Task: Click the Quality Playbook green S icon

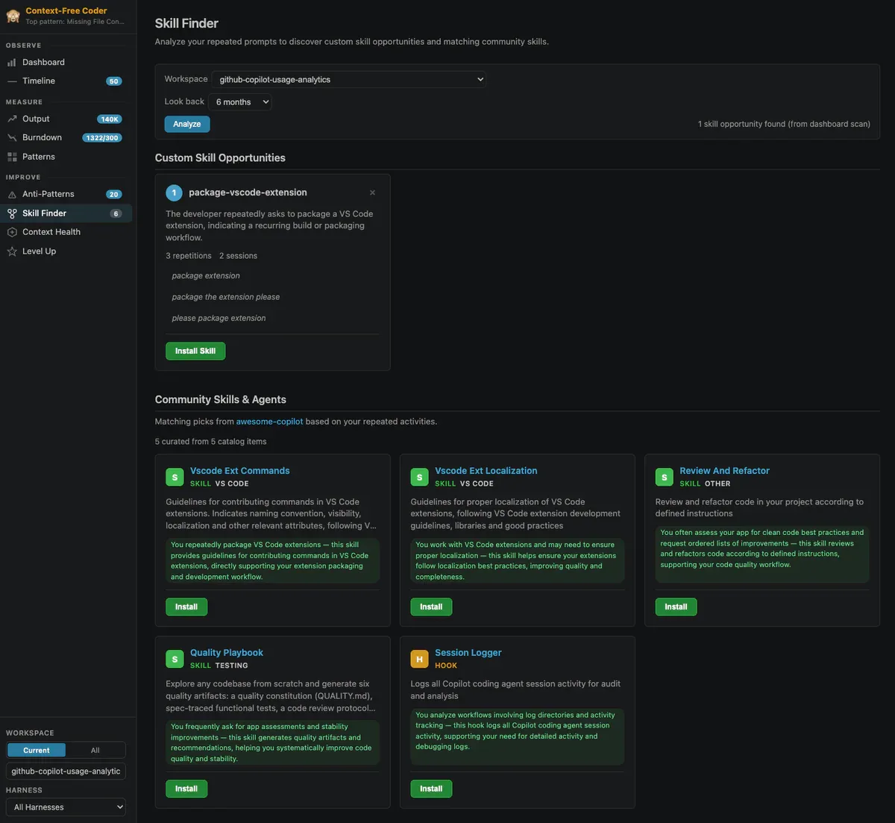Action: (x=175, y=659)
